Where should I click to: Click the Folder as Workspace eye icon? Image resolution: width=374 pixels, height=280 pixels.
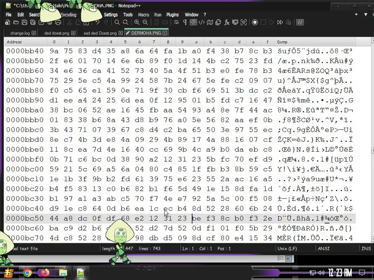coord(244,22)
